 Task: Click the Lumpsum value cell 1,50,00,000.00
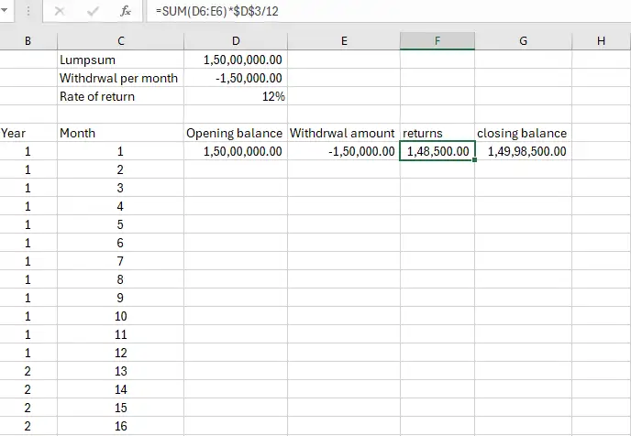(x=235, y=60)
